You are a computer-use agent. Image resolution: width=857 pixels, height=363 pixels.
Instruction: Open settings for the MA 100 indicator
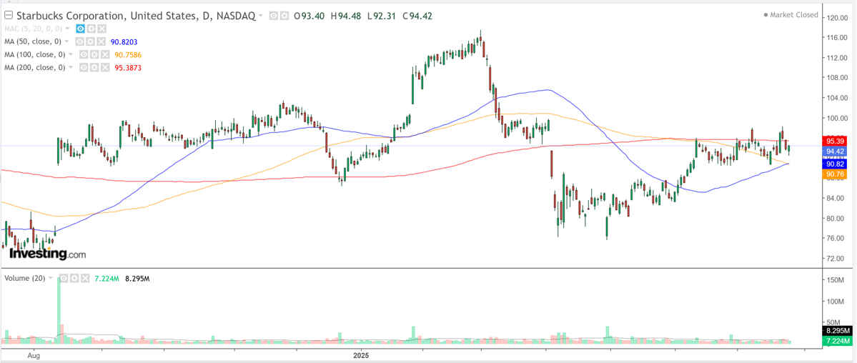click(x=94, y=55)
